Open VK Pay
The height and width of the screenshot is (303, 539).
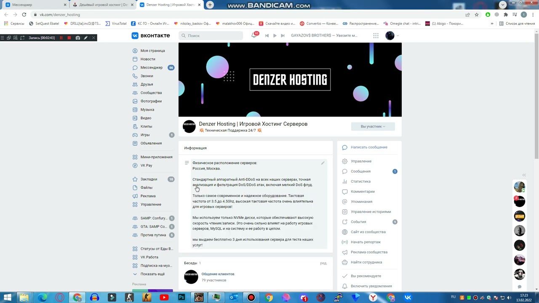tap(146, 165)
